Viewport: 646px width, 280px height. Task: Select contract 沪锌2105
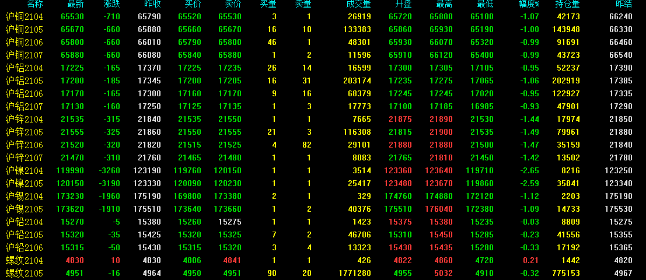coord(25,132)
